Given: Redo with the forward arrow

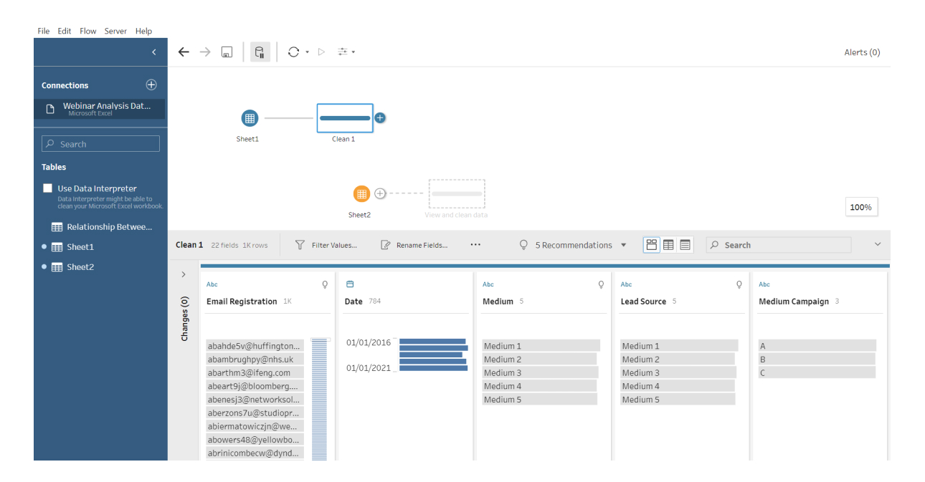Looking at the screenshot, I should [x=205, y=52].
